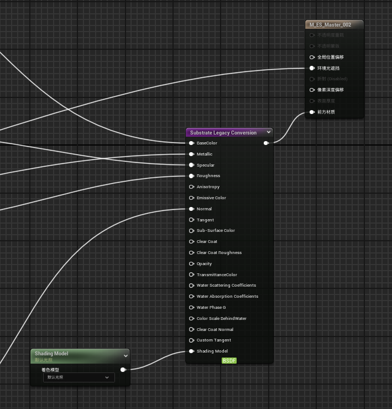
Task: Click the Normal input pin
Action: [191, 209]
